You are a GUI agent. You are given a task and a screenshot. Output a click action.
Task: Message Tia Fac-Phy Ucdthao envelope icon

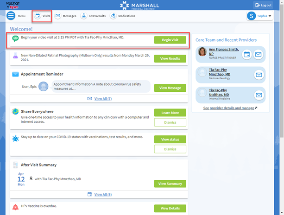259,95
